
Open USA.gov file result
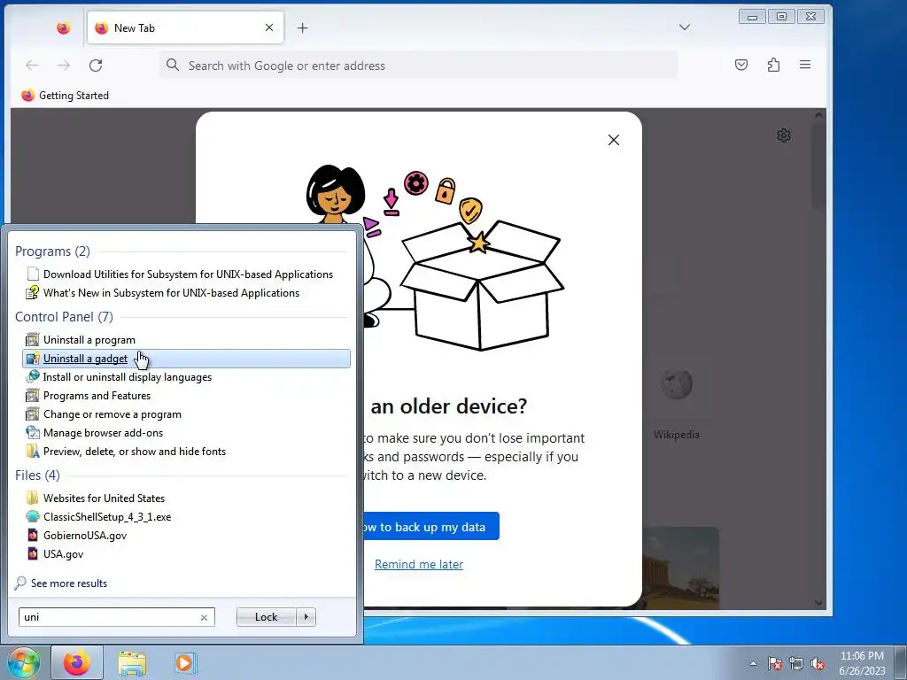click(187, 553)
